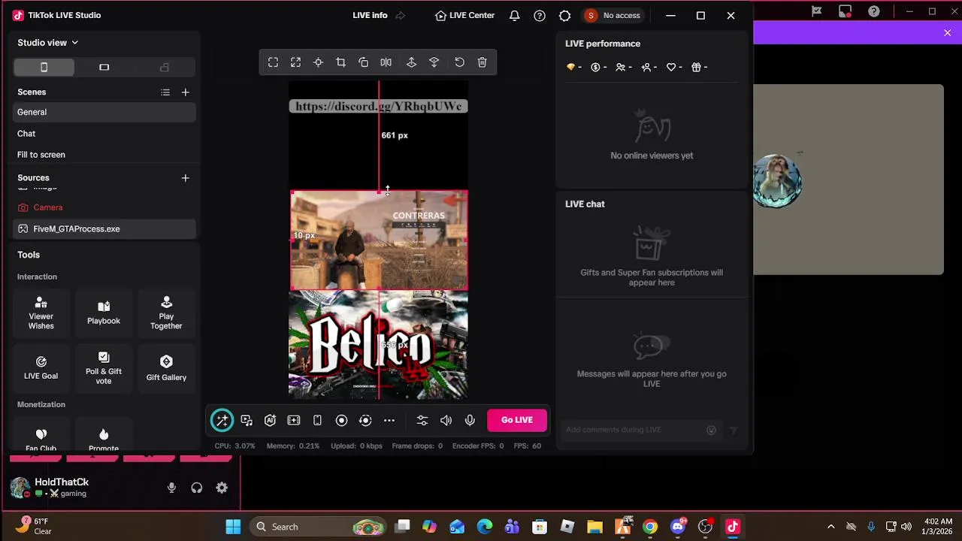Close the purple banner in background window
962x541 pixels.
click(947, 33)
